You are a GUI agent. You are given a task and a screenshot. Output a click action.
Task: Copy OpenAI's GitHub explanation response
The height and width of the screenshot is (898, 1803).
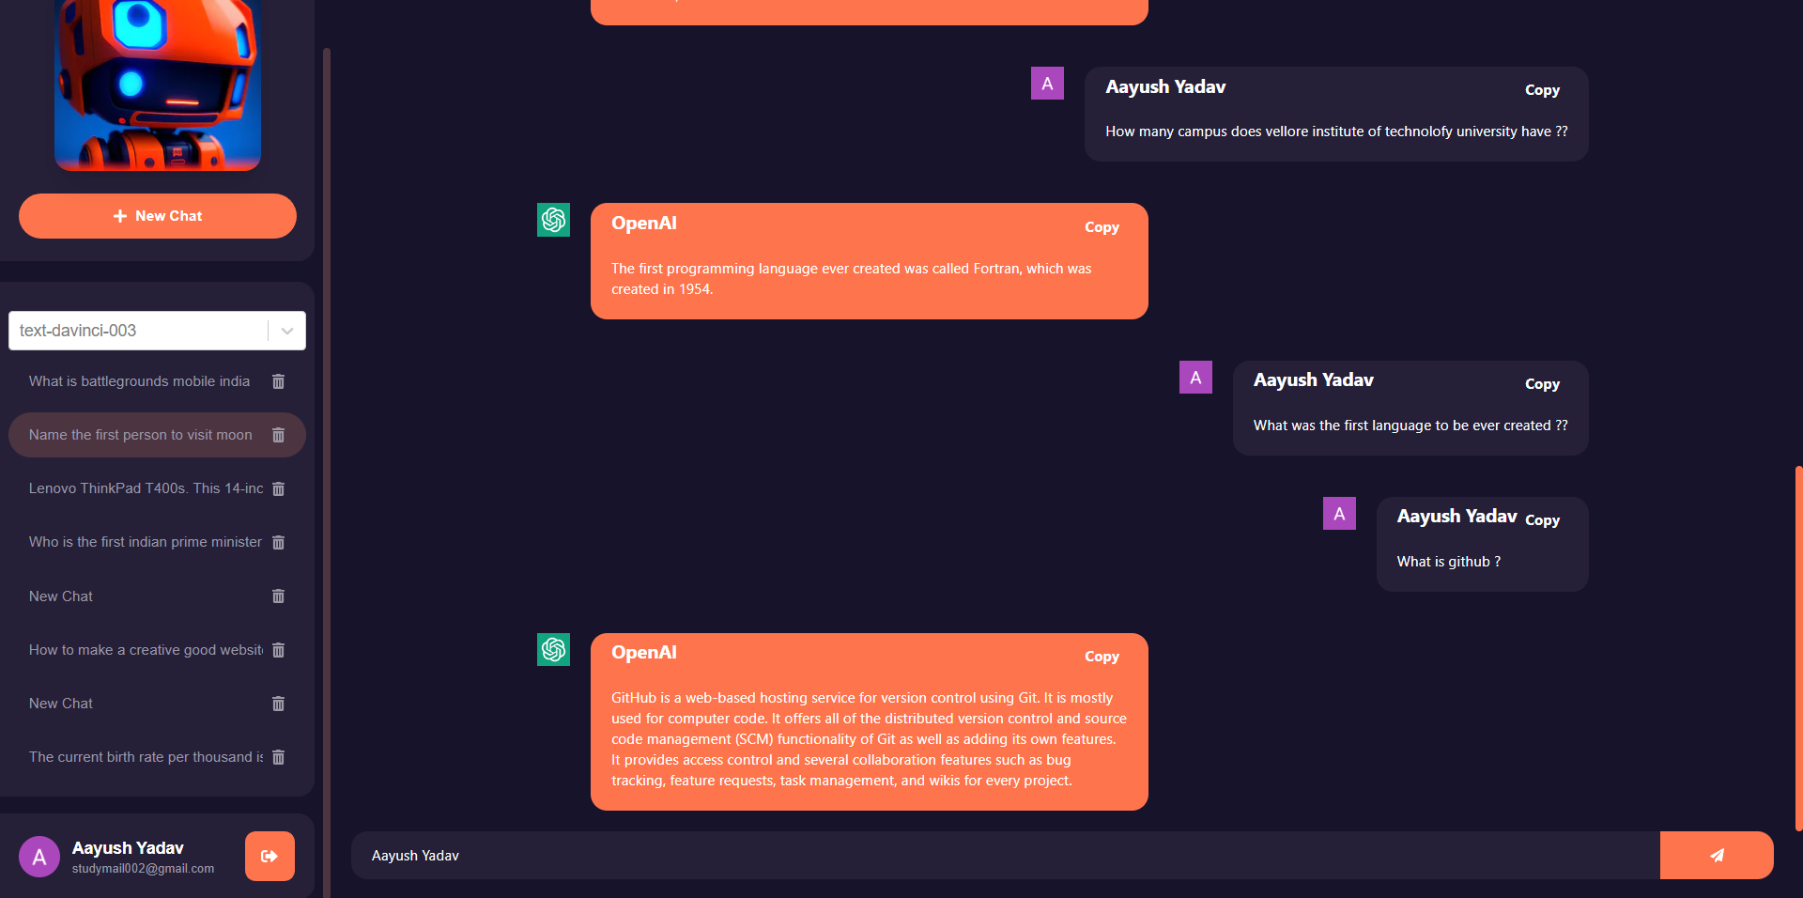(1101, 656)
